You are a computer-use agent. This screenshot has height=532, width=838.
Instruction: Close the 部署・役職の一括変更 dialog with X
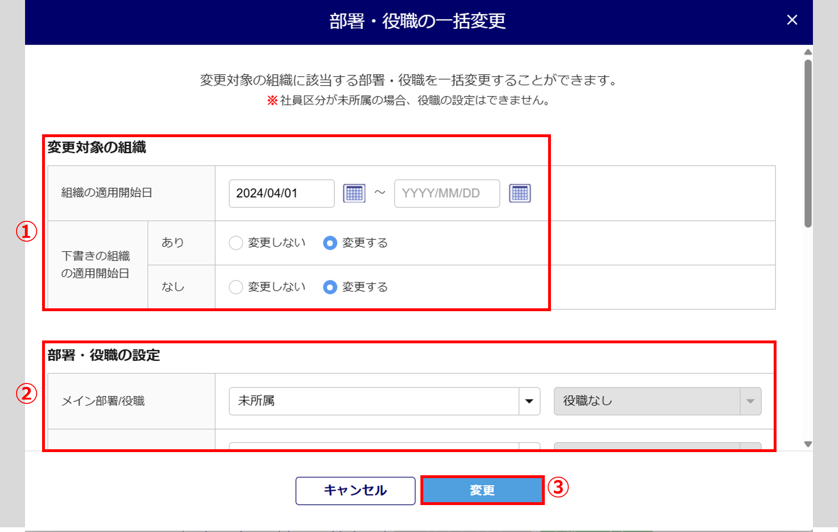click(792, 20)
